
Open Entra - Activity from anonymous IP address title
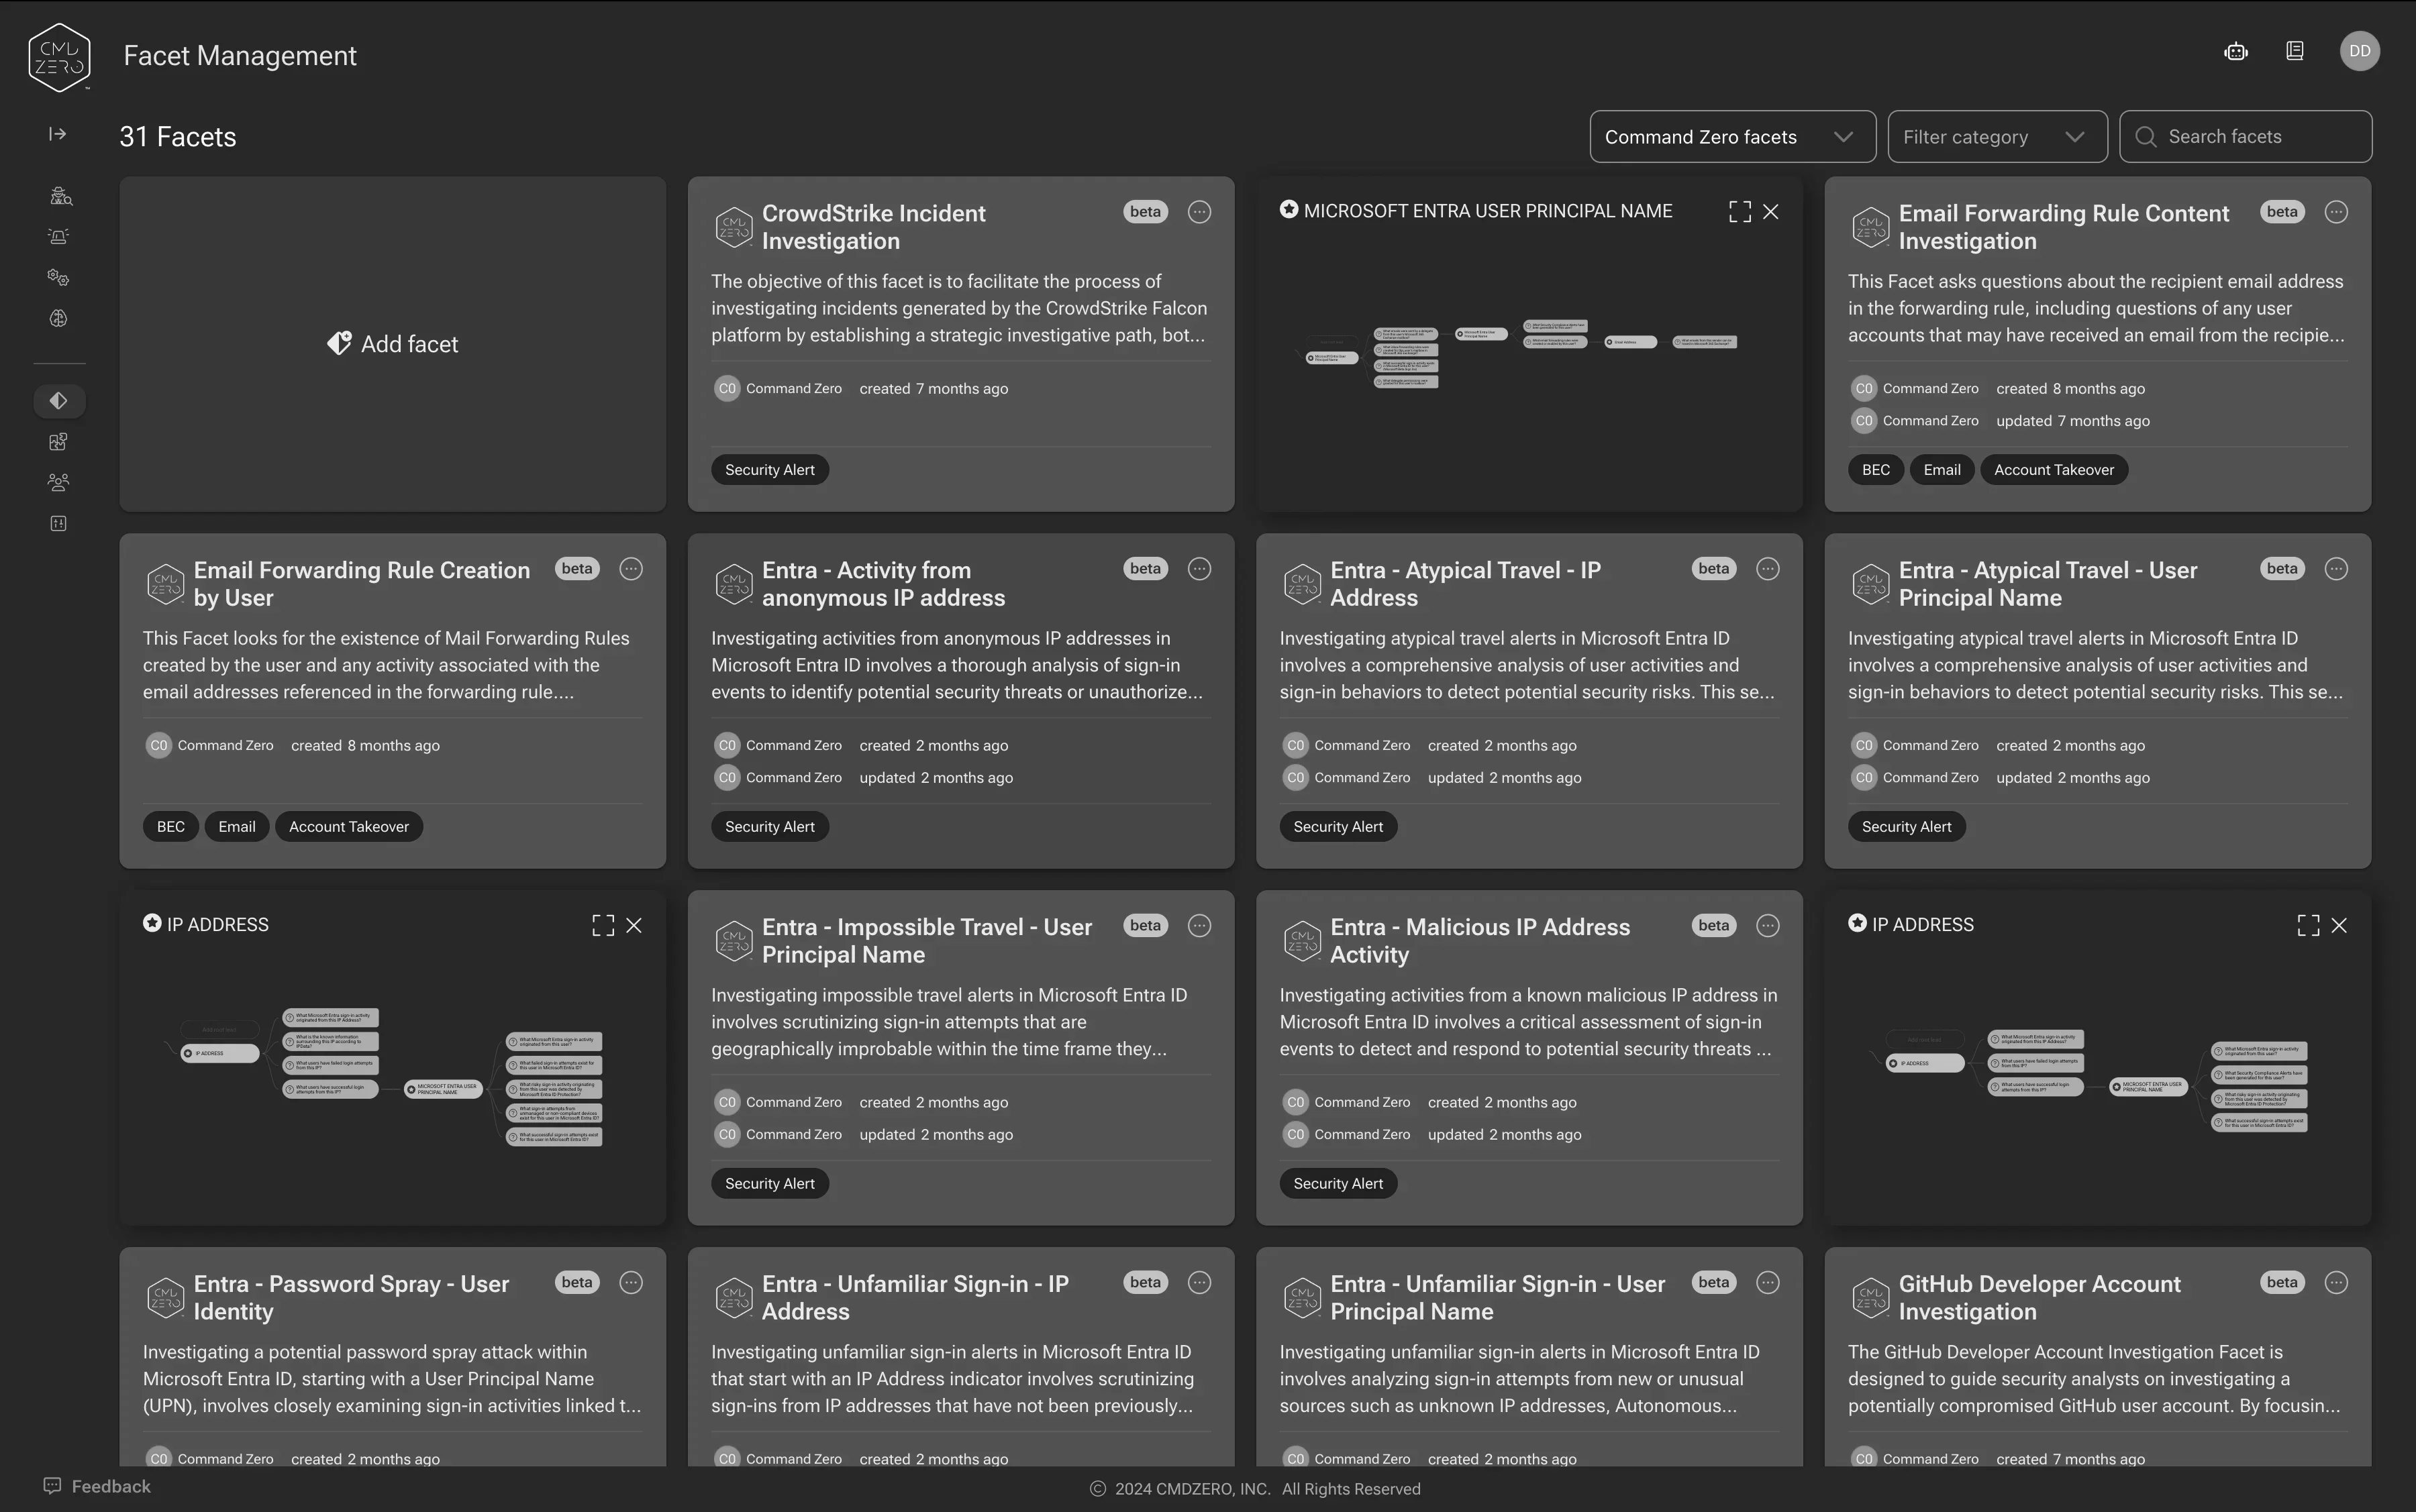[883, 584]
